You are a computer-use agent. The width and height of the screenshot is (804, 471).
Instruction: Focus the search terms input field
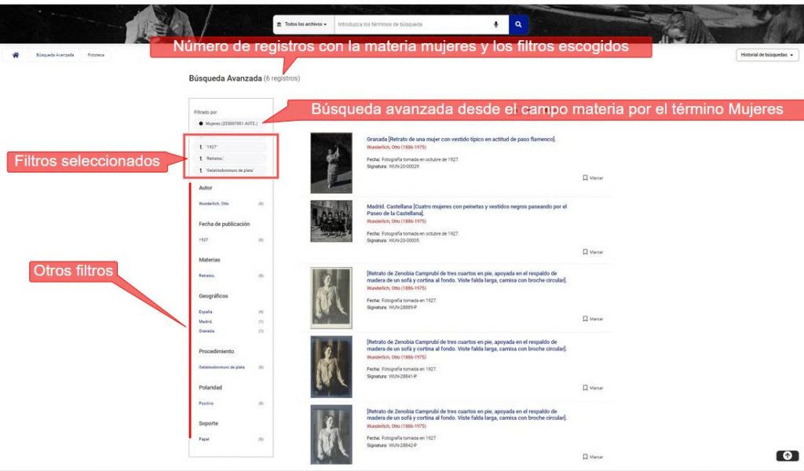click(413, 24)
